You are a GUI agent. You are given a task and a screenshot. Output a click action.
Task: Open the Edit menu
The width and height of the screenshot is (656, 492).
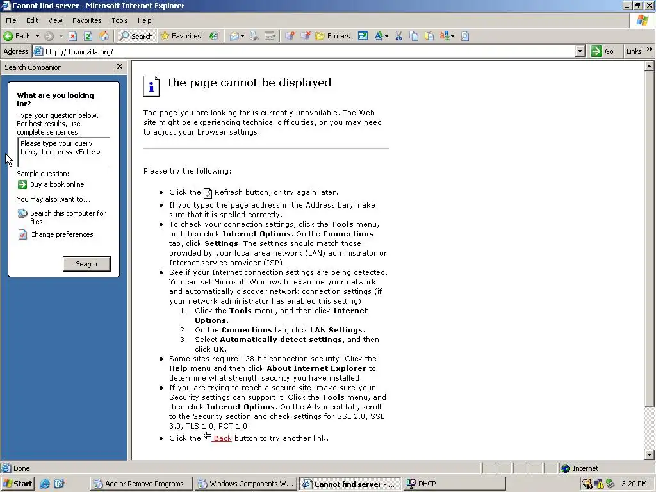(x=32, y=20)
